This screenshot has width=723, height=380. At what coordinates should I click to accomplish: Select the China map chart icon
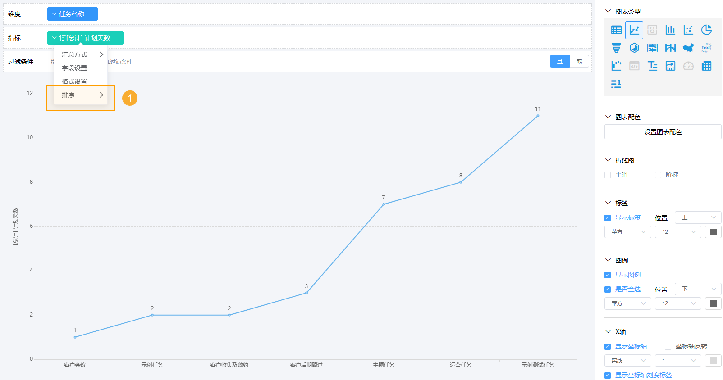(688, 48)
